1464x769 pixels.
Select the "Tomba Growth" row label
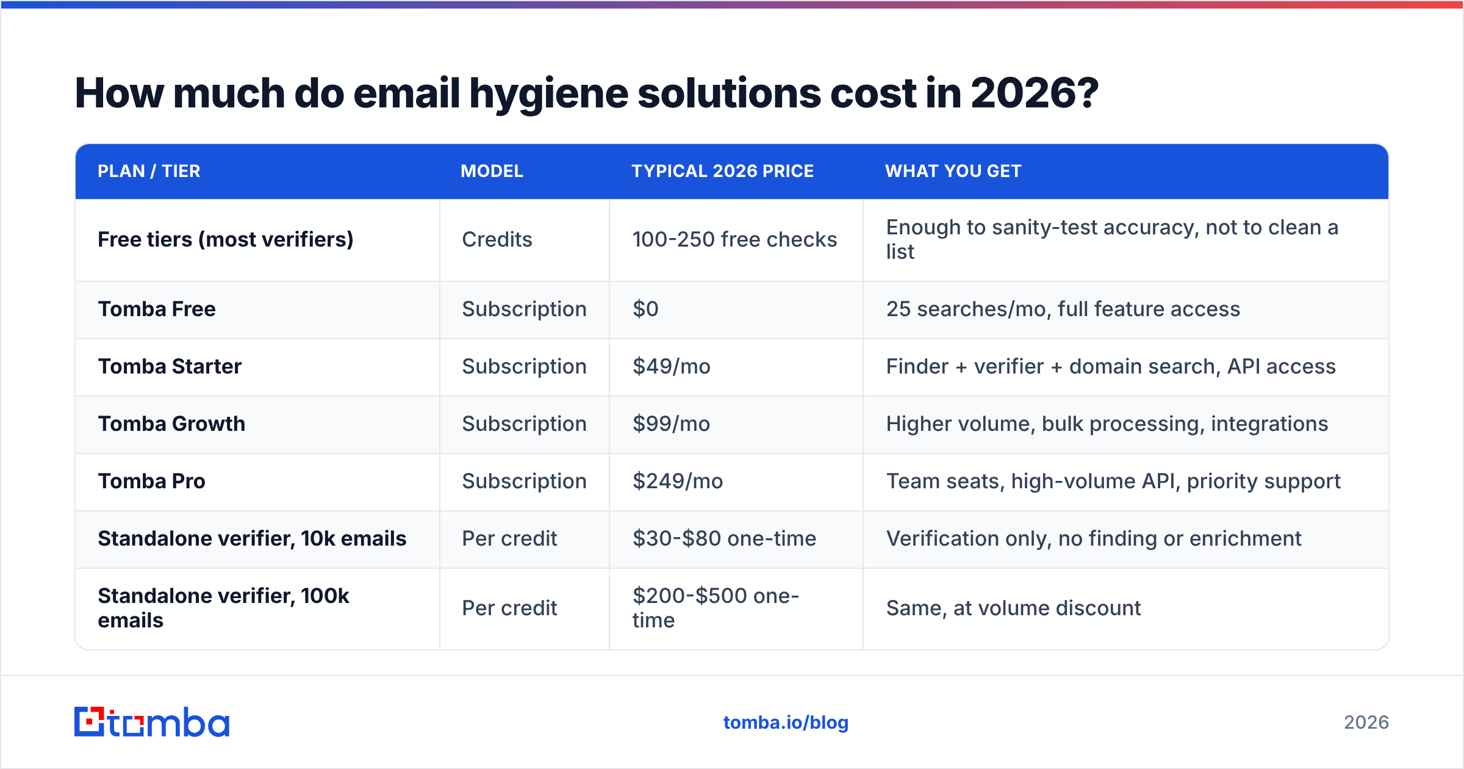pos(171,424)
